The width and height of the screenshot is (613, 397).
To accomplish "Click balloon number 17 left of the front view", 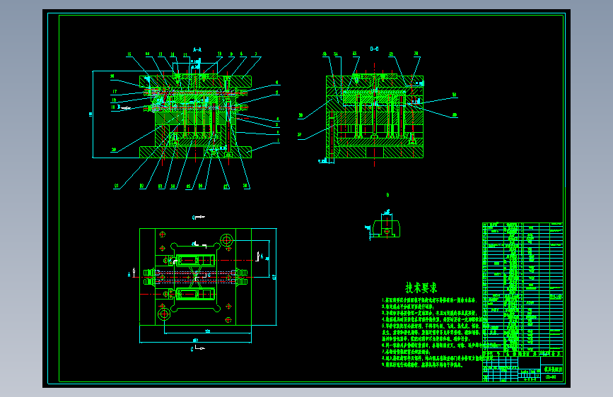I will [x=115, y=92].
